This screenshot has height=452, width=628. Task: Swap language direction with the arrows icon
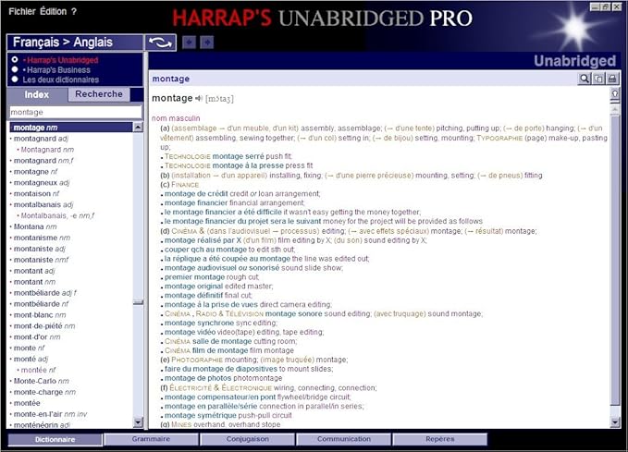pyautogui.click(x=160, y=43)
